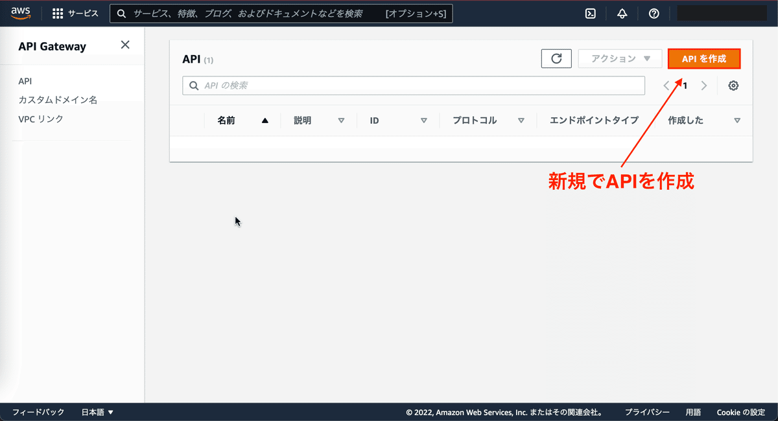
Task: Select API in the sidebar
Action: coord(25,81)
